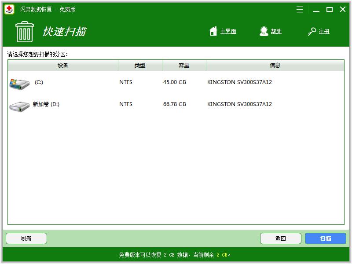Click the help person icon
This screenshot has width=352, height=264.
point(264,31)
